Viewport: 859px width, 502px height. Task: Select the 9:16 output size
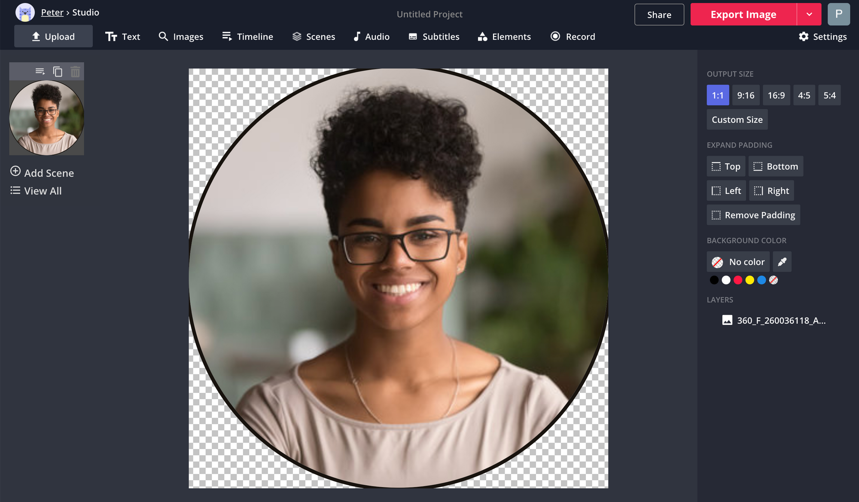[746, 95]
